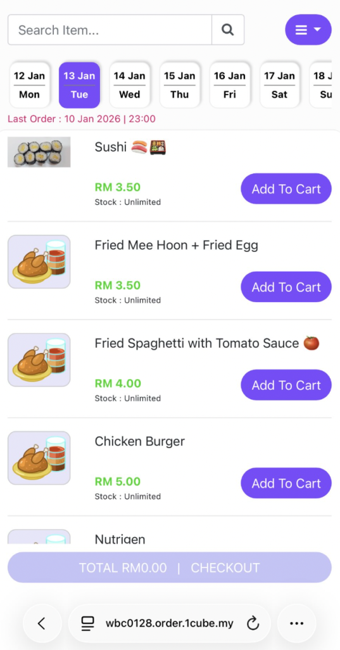Screen dimensions: 340x650
Task: Pick the 17 Jan Sat date tab
Action: [x=280, y=85]
